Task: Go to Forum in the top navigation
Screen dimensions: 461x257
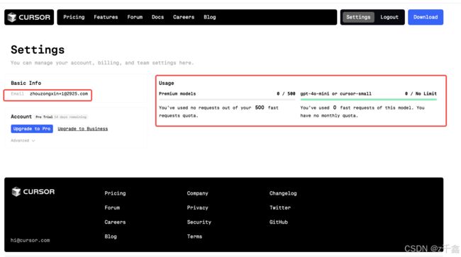Action: coord(135,17)
